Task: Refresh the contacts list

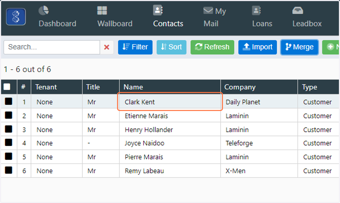Action: pos(212,47)
